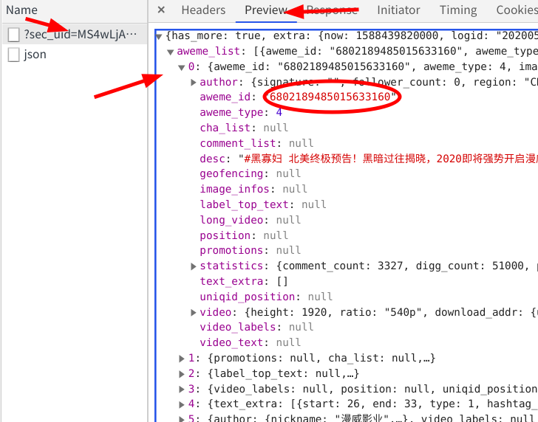Click the Name column header
This screenshot has width=538, height=422.
(x=22, y=10)
